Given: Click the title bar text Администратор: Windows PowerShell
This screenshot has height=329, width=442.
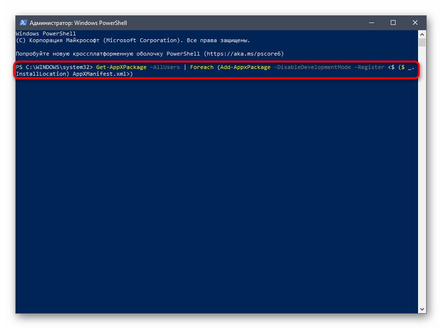Looking at the screenshot, I should pos(78,23).
